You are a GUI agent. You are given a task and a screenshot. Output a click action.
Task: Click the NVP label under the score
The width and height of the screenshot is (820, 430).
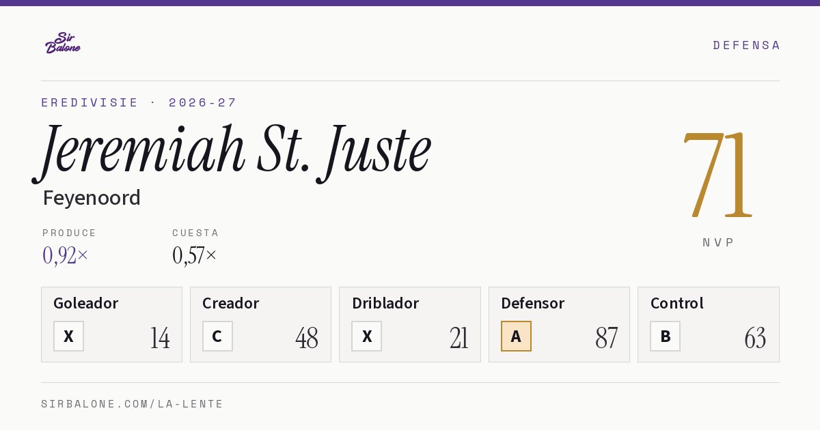(x=718, y=242)
